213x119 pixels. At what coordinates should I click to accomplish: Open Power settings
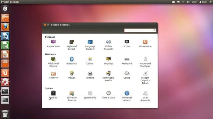(x=72, y=75)
